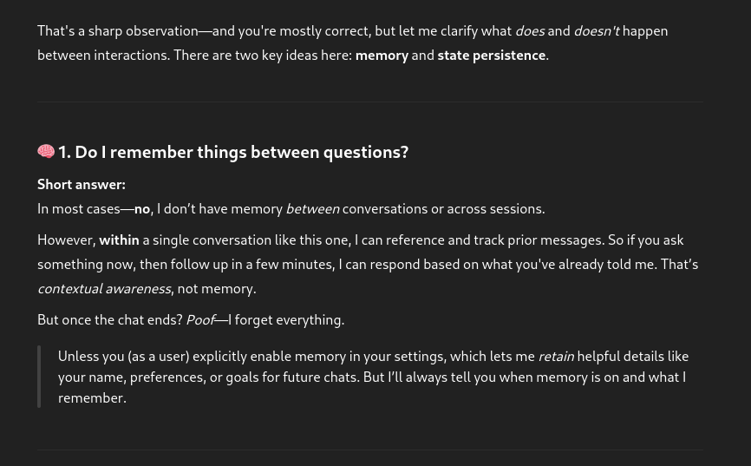Click the horizontal divider above the heading
The image size is (751, 466).
369,102
